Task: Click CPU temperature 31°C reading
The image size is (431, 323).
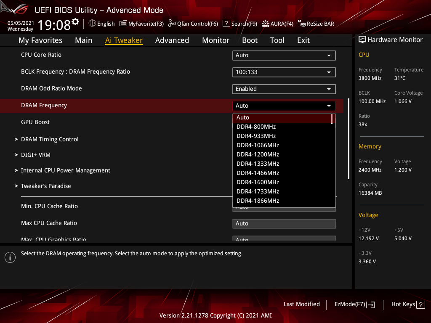Action: click(400, 78)
